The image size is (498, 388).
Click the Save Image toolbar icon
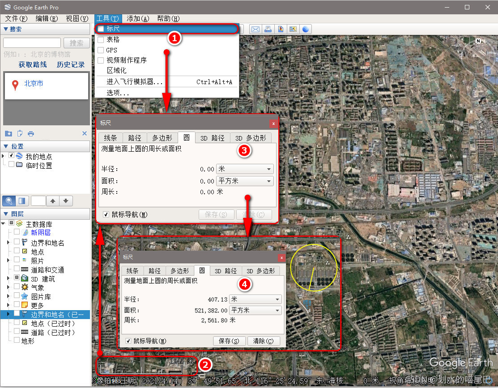click(x=281, y=29)
